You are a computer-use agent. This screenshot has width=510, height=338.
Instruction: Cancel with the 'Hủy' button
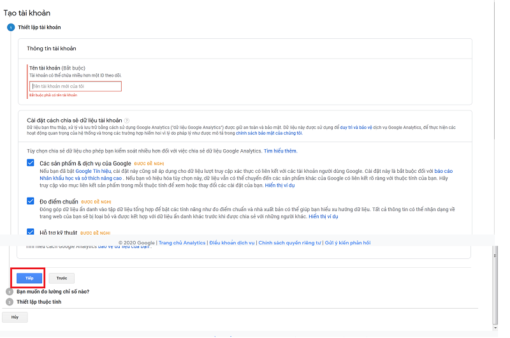point(15,317)
